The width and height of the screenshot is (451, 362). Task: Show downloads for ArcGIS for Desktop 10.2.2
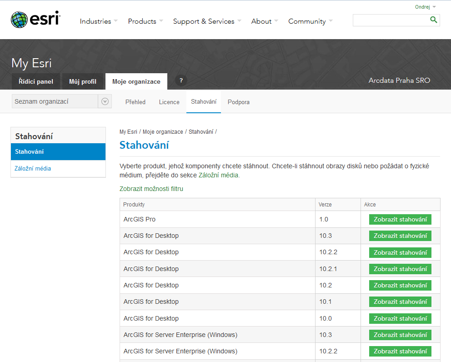point(400,252)
